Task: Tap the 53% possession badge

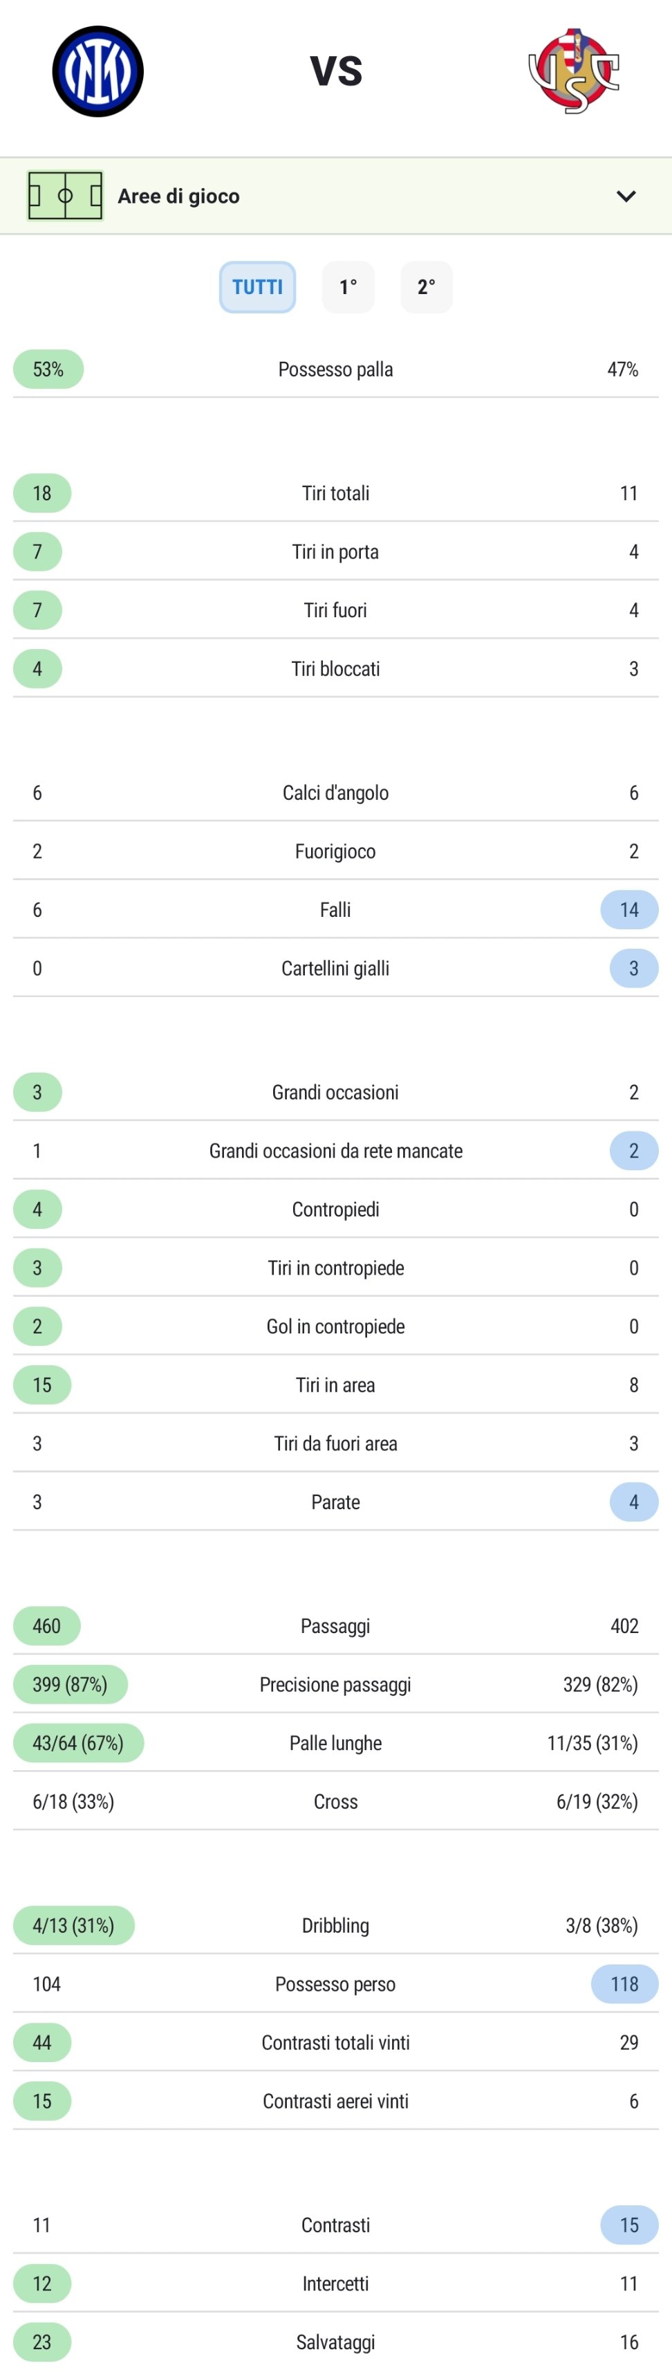Action: point(48,370)
